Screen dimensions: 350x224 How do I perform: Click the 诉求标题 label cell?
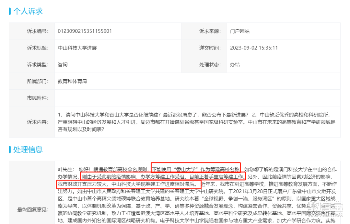[32, 48]
